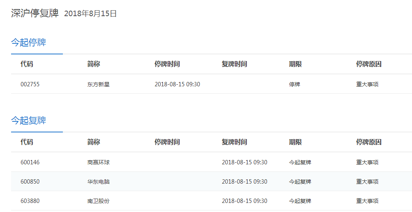Open stock 东方新星

pyautogui.click(x=98, y=84)
